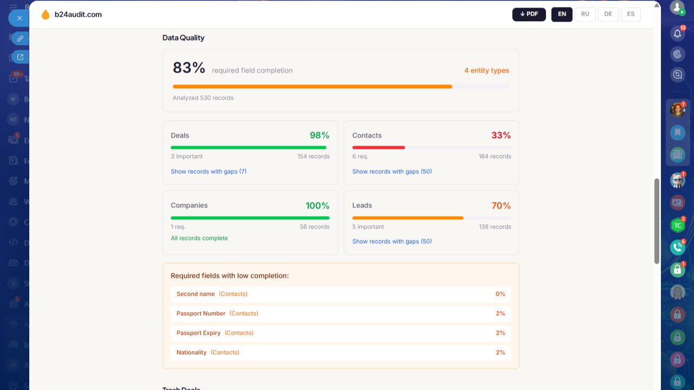
Task: Show Leads records with gaps (50)
Action: coord(392,241)
